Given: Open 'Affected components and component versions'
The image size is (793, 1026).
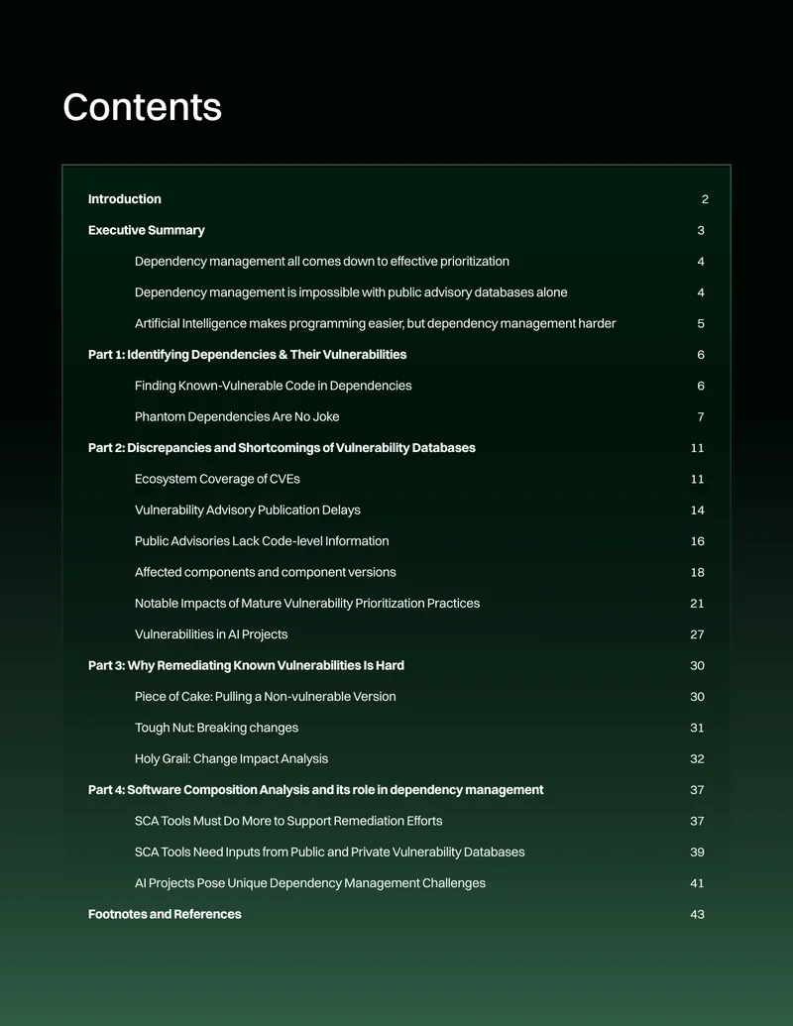Looking at the screenshot, I should [x=265, y=572].
